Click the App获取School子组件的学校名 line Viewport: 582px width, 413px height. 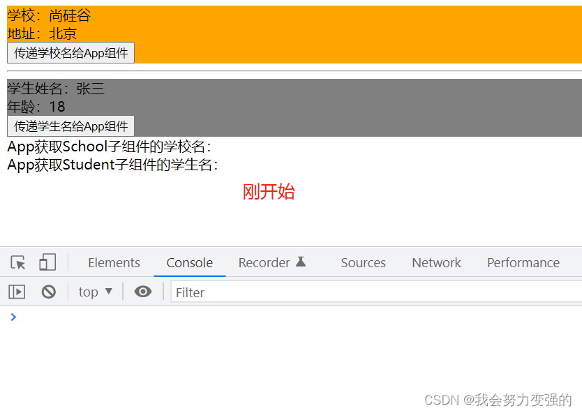coord(110,147)
